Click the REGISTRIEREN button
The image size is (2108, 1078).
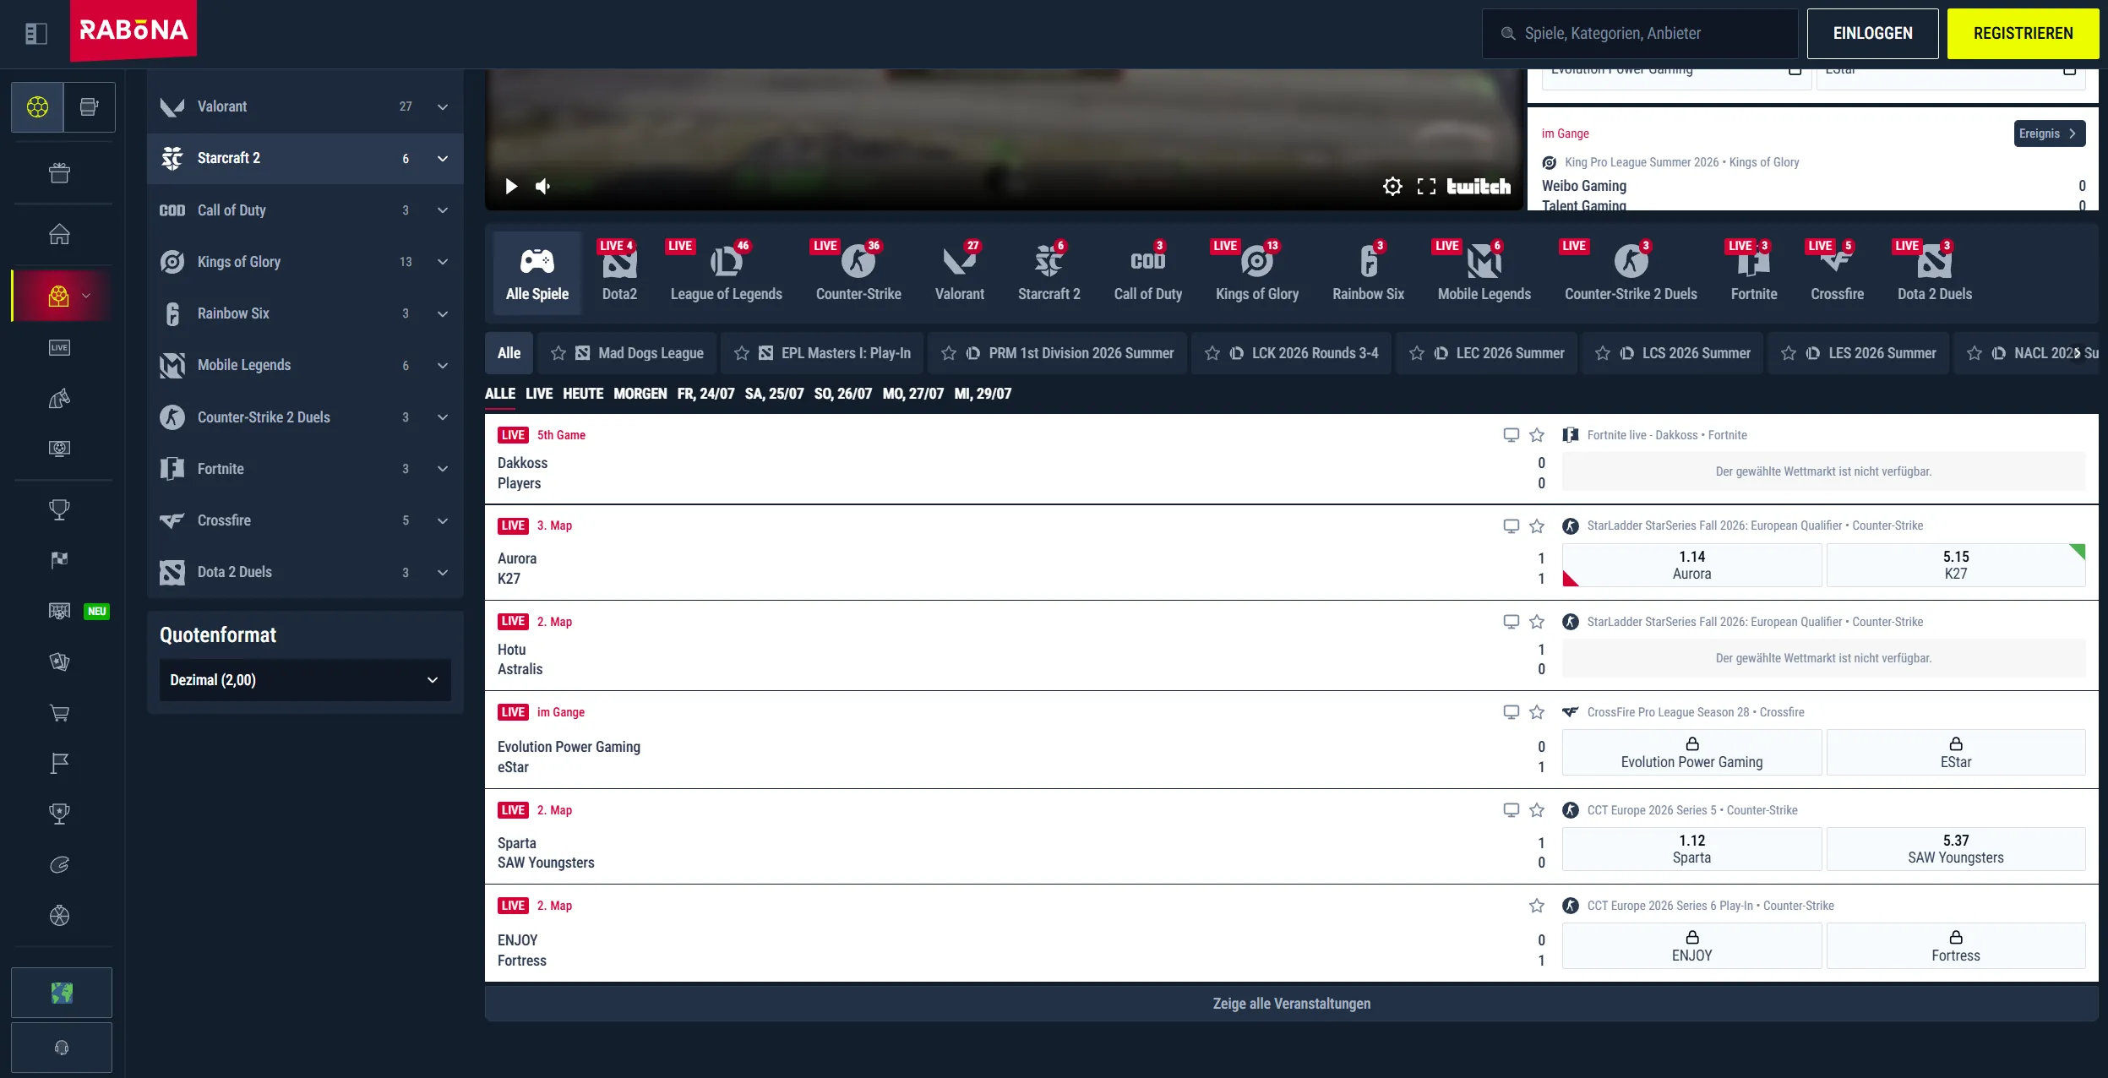[2024, 34]
